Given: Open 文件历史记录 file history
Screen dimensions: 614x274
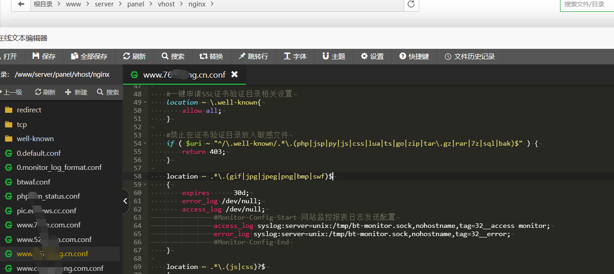Looking at the screenshot, I should (x=470, y=56).
